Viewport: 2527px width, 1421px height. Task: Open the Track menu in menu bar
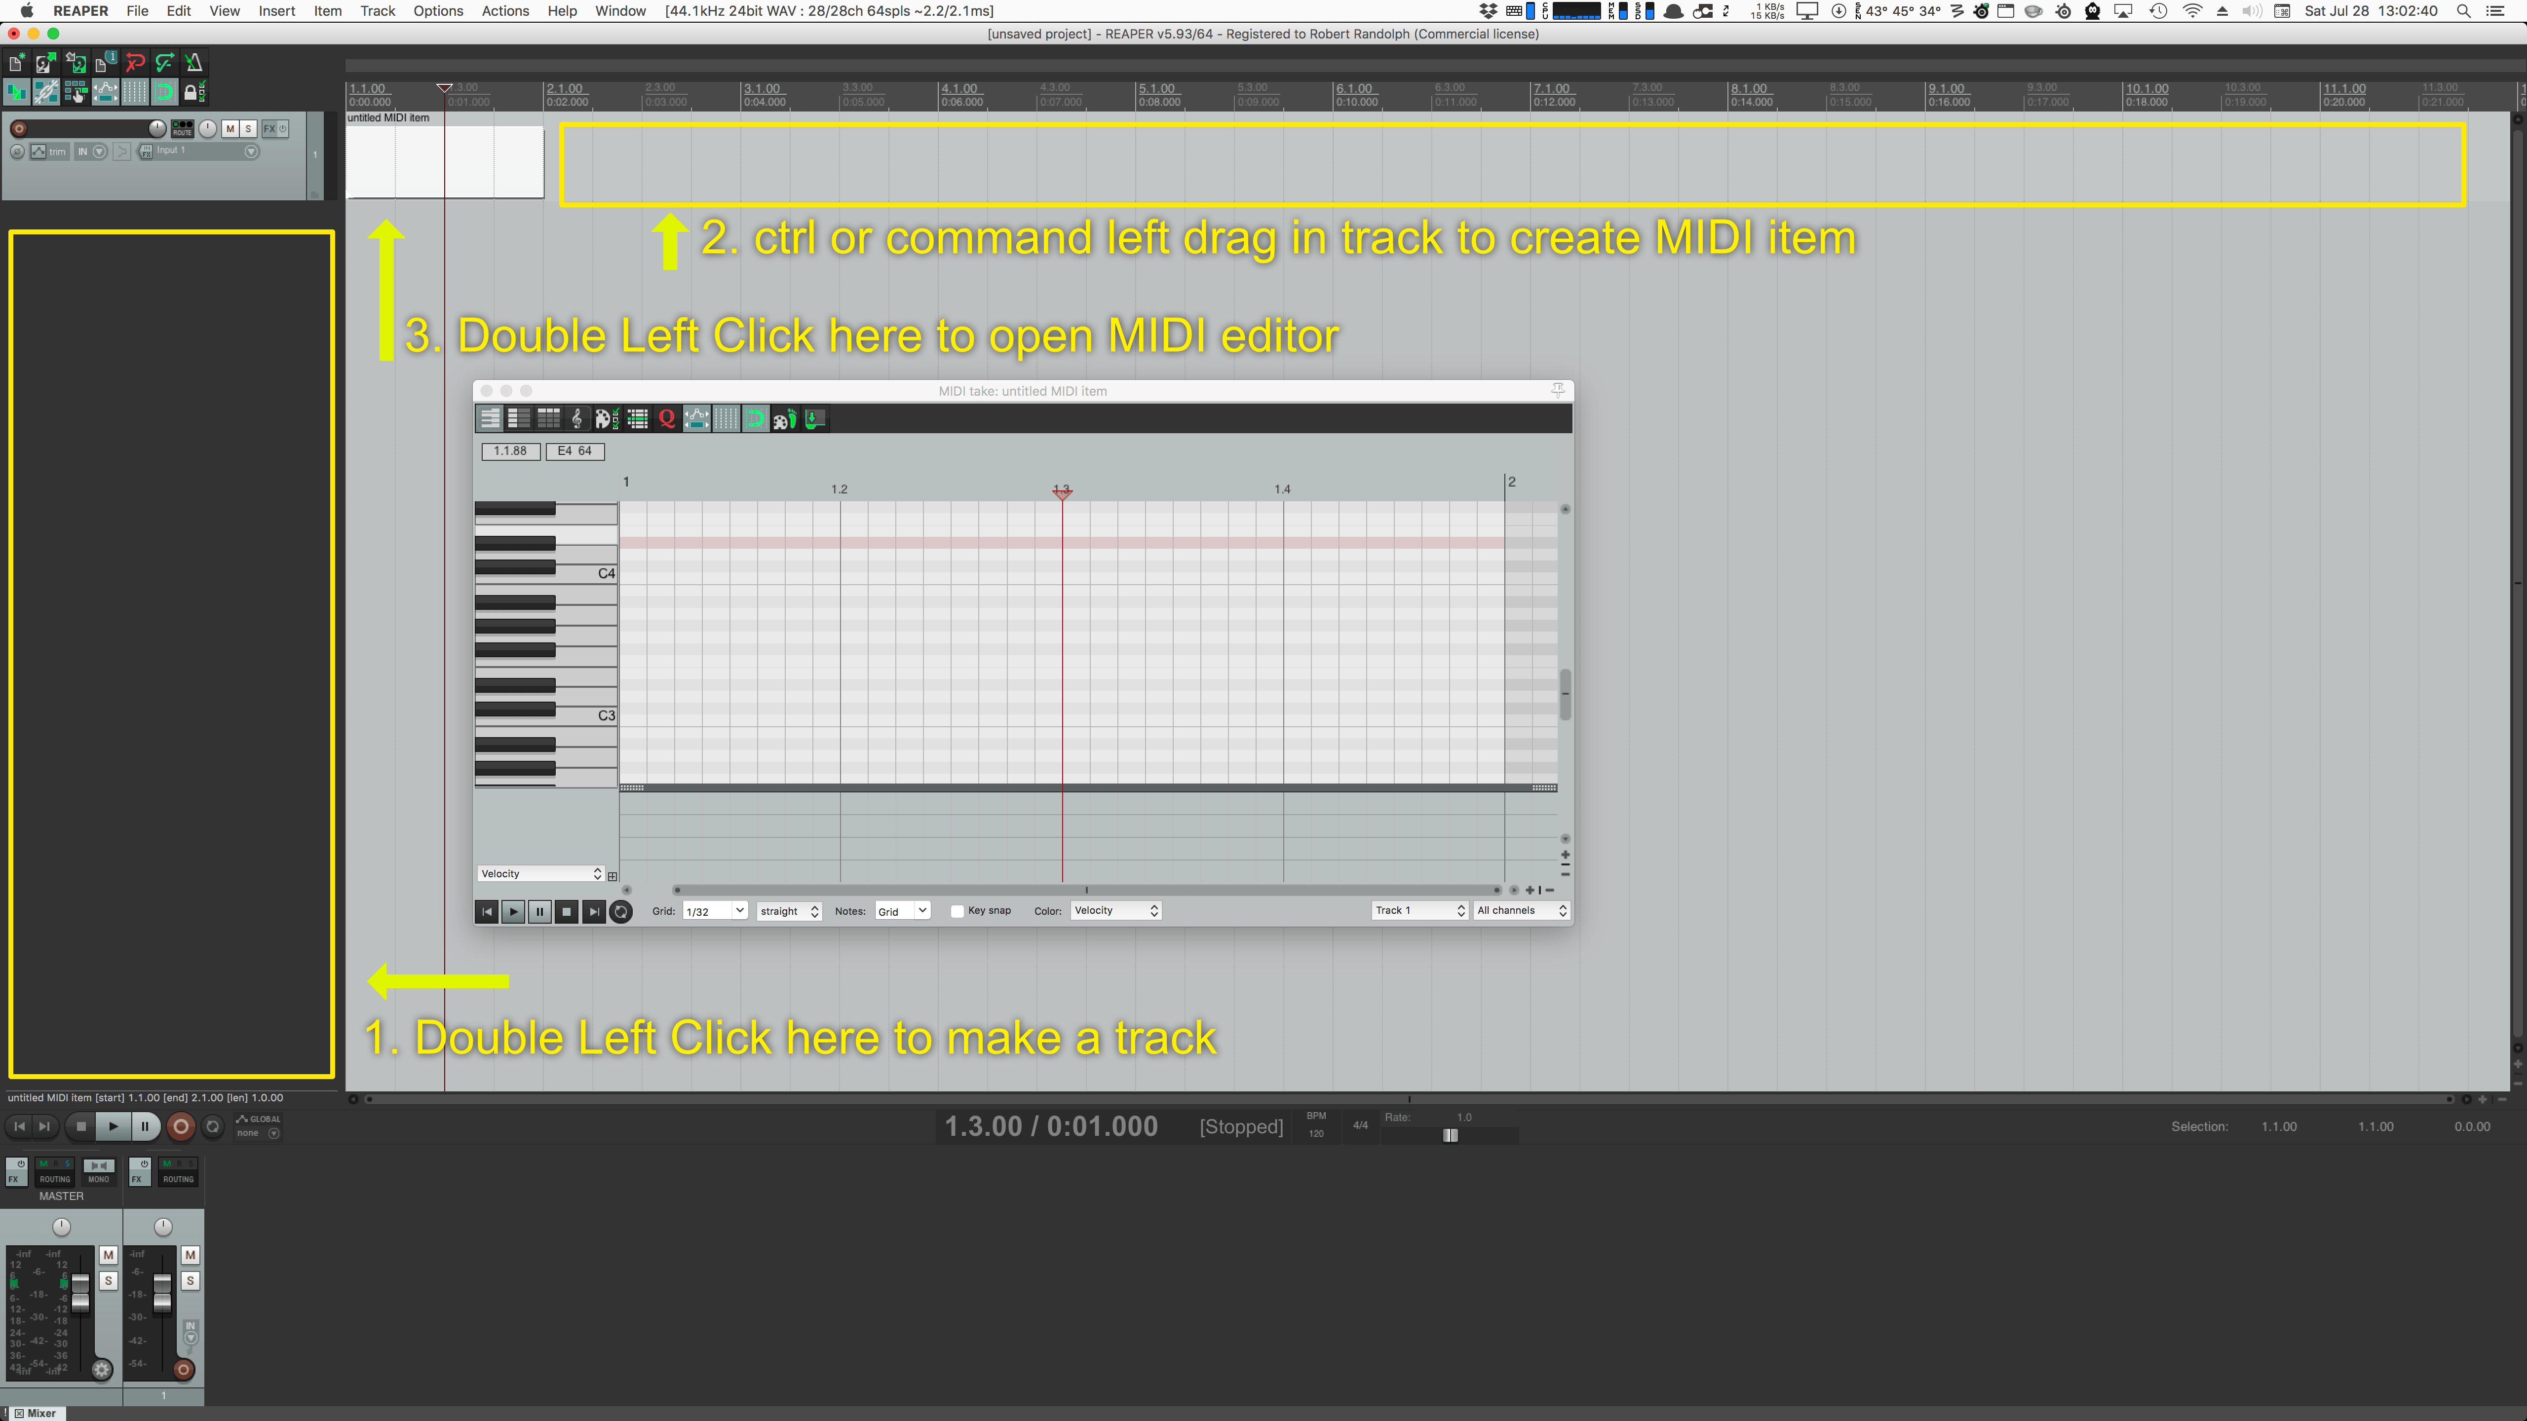pyautogui.click(x=377, y=11)
